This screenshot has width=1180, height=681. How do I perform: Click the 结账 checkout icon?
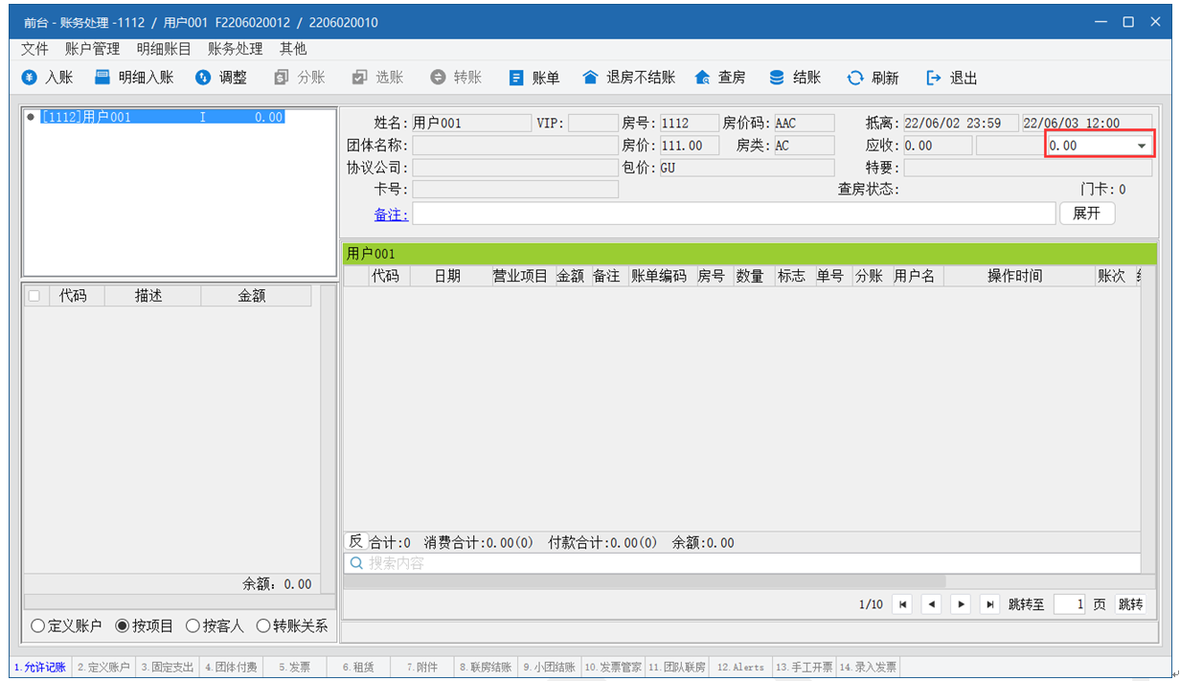tap(777, 78)
